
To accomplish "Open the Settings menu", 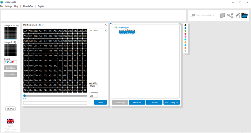I will click(9, 6).
